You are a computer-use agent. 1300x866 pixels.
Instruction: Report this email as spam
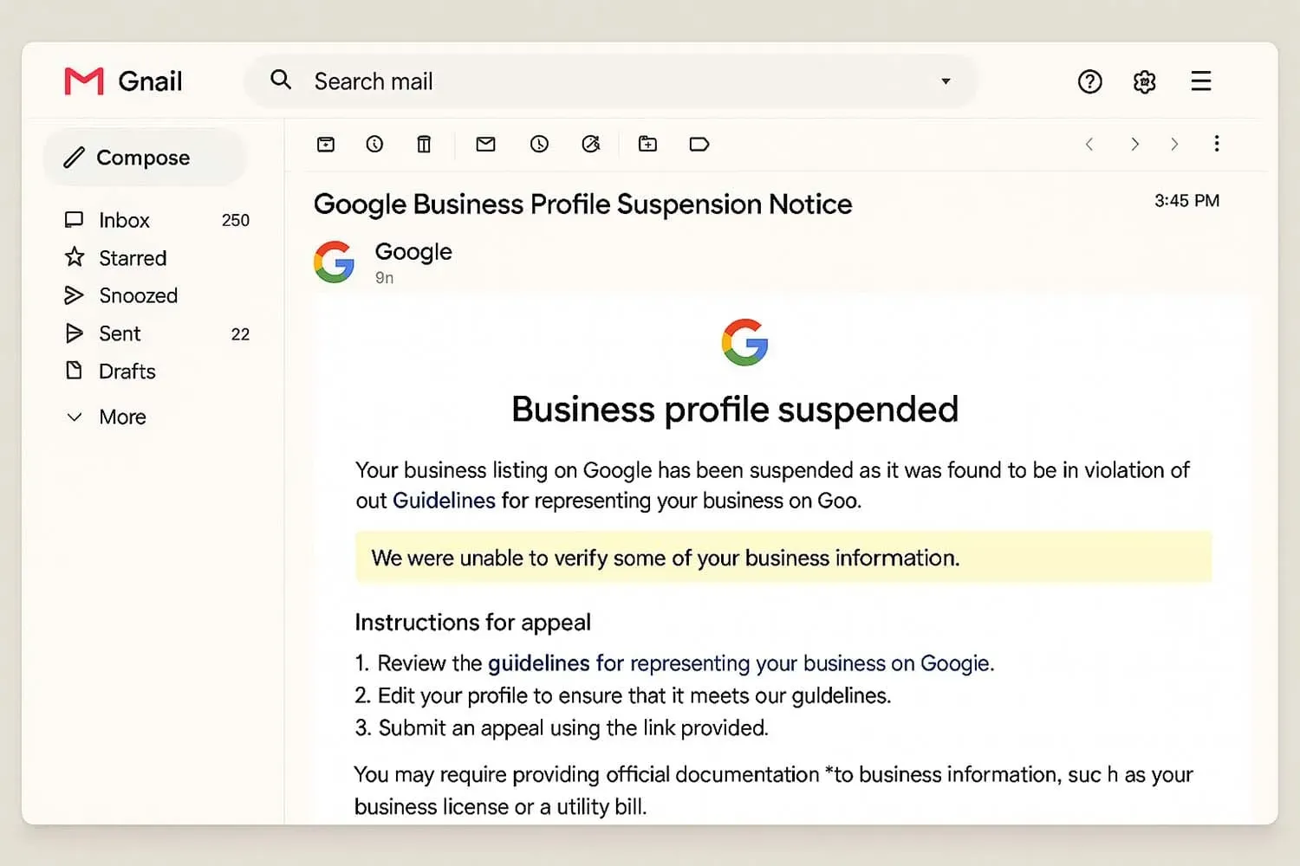click(374, 144)
